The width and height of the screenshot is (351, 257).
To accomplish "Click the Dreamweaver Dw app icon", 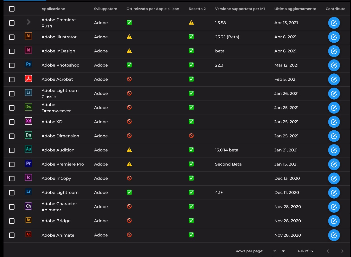I will click(x=28, y=107).
